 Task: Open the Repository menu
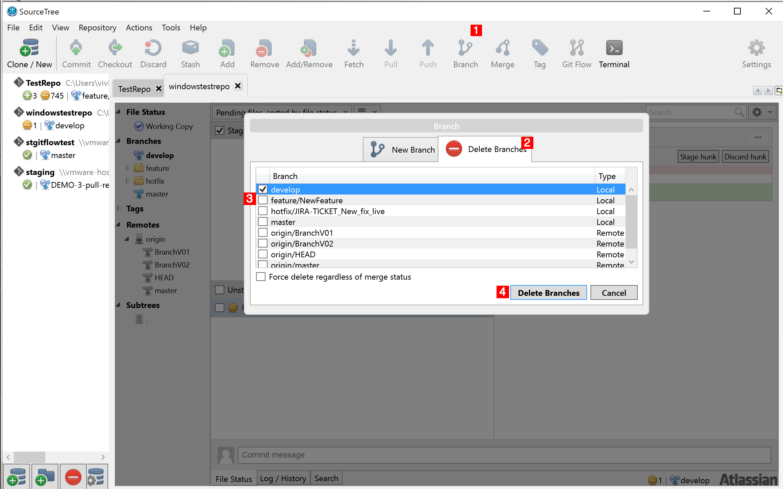point(97,28)
